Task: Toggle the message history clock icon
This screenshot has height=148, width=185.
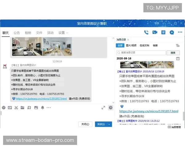Action: (x=111, y=108)
